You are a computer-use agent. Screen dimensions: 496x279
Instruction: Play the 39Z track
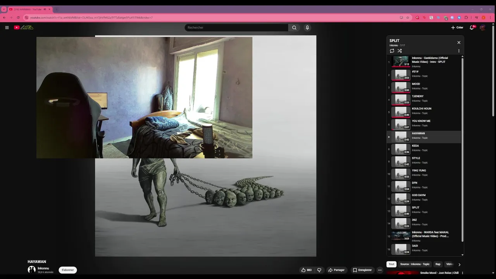[424, 223]
